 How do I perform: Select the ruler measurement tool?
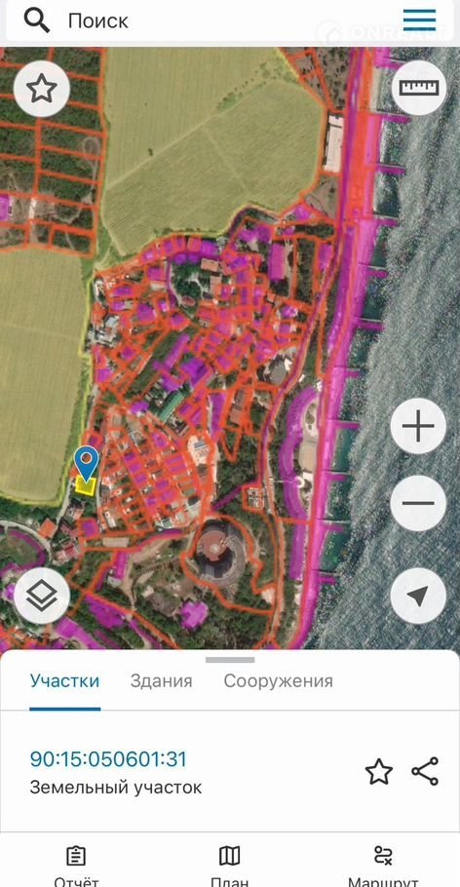(419, 88)
